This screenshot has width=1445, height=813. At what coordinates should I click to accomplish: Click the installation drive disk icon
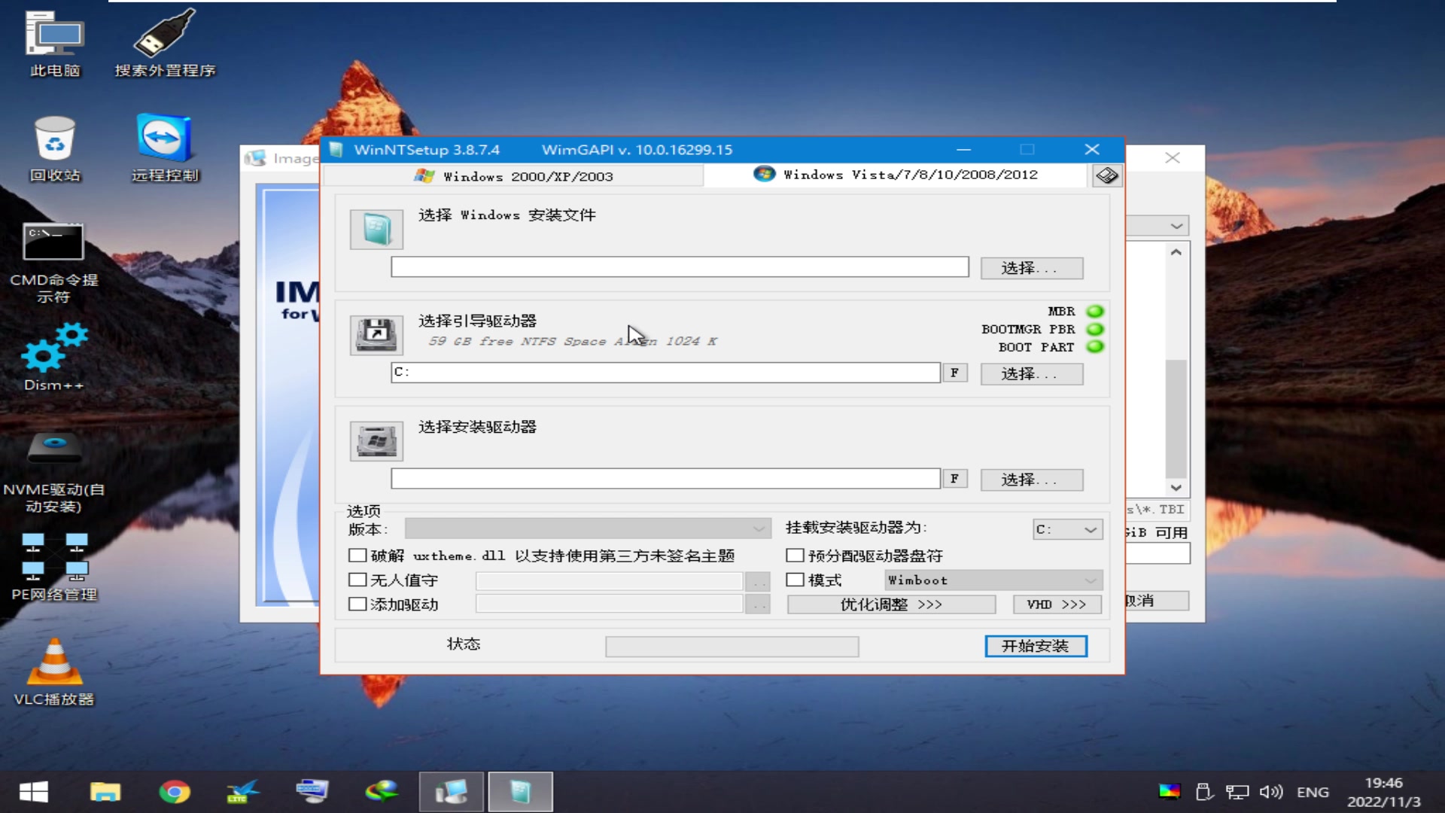point(376,441)
